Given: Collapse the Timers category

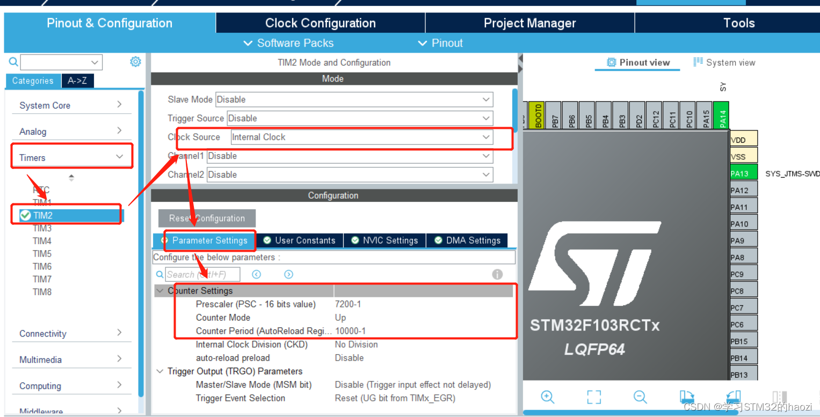Looking at the screenshot, I should click(x=71, y=157).
